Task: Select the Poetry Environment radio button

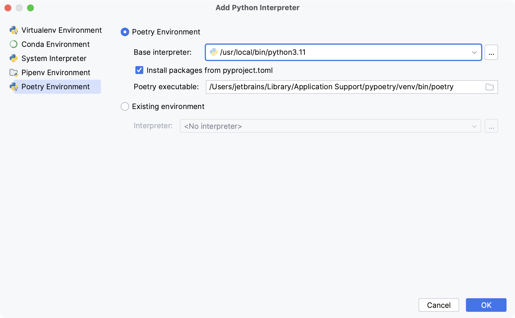Action: tap(125, 32)
